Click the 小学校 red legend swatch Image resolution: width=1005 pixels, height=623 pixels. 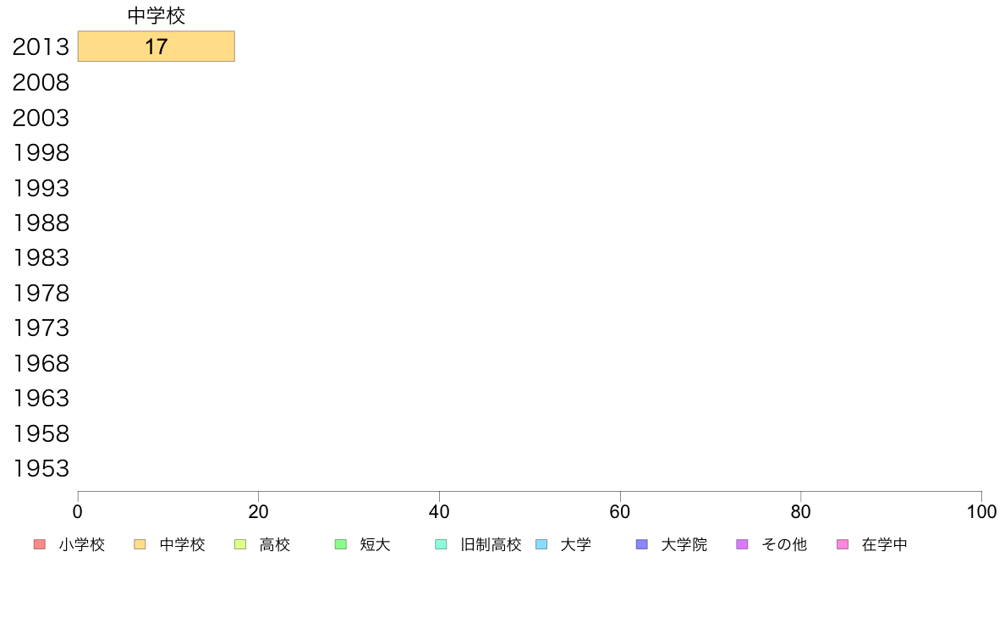click(40, 545)
